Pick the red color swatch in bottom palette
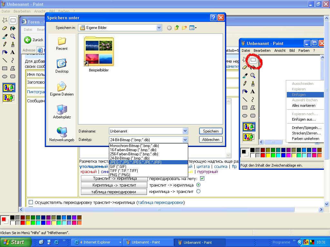 pos(23,223)
